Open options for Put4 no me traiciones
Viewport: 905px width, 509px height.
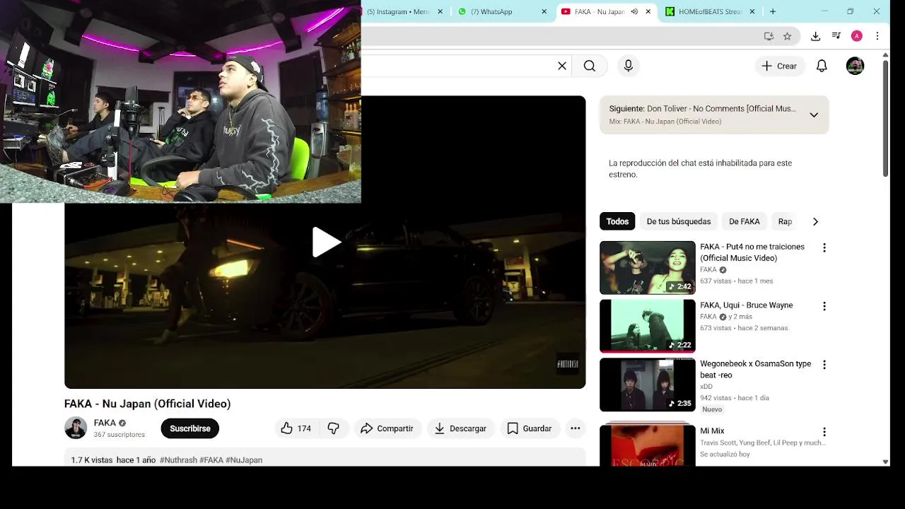point(824,248)
